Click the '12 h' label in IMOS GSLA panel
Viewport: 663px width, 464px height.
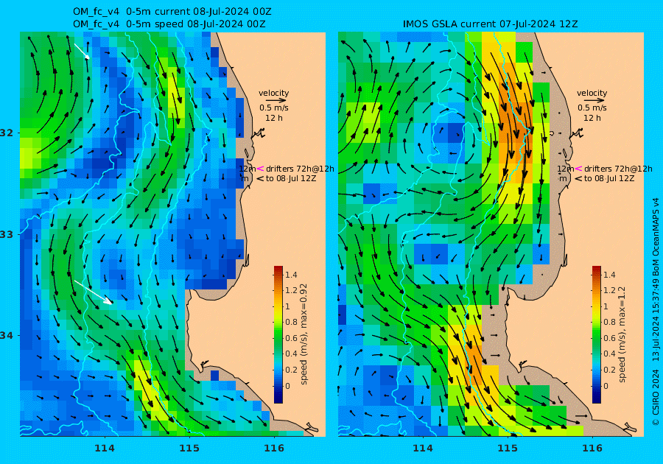pos(592,118)
